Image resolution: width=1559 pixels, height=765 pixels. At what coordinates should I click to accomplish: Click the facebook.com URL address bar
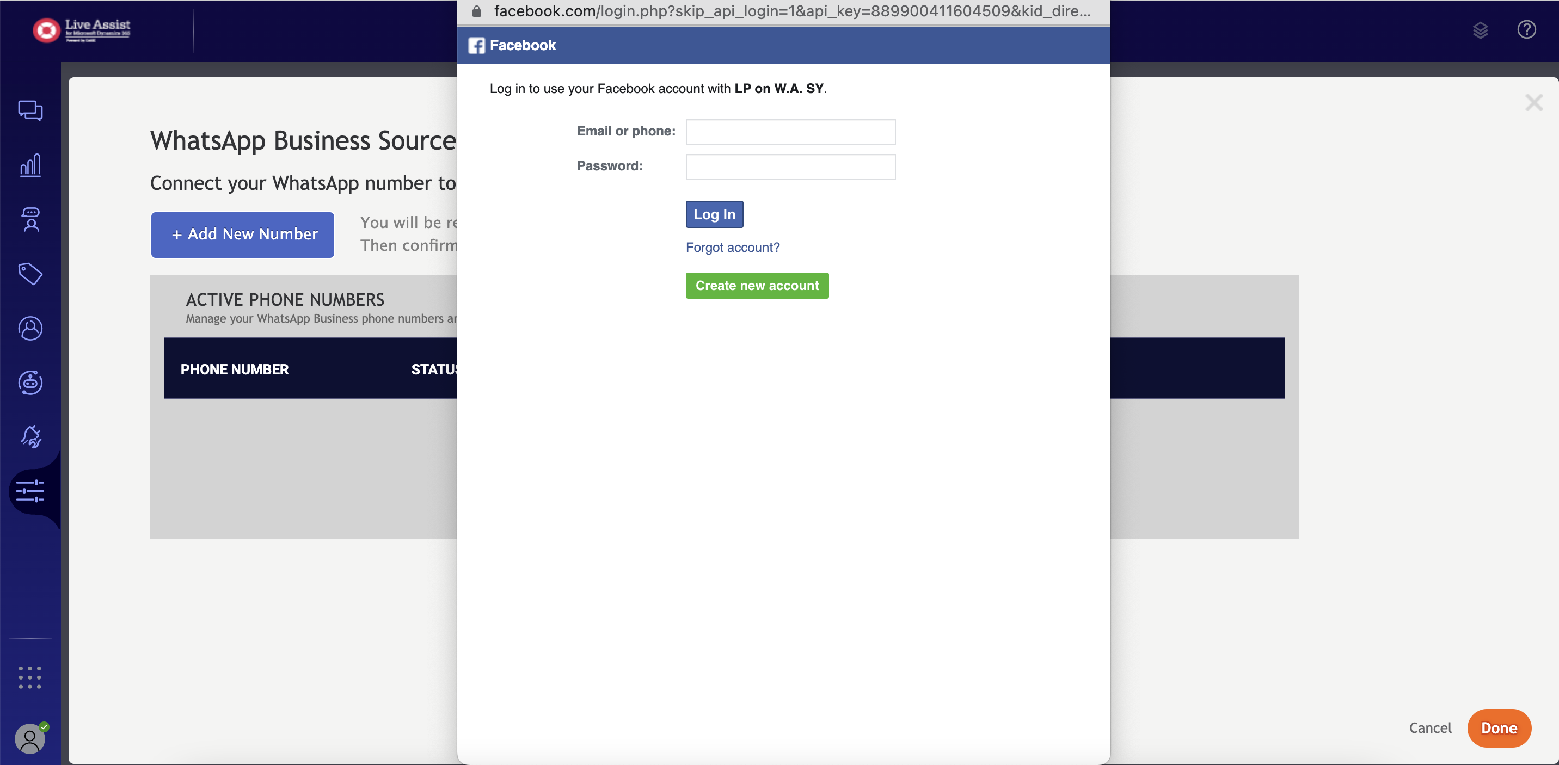792,11
